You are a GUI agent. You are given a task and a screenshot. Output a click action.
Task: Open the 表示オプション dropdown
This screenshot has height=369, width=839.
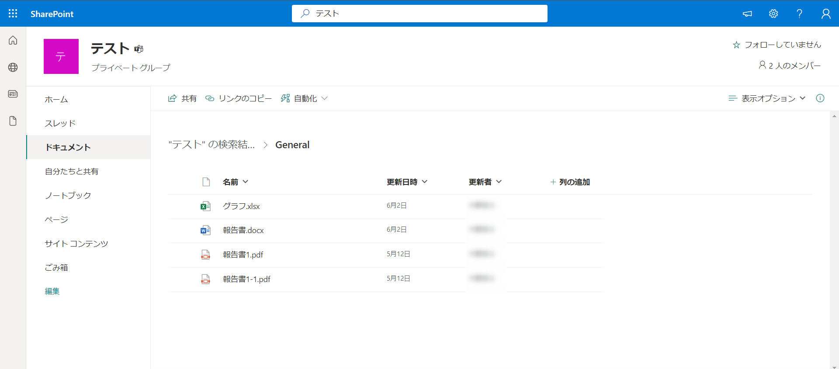pos(767,98)
